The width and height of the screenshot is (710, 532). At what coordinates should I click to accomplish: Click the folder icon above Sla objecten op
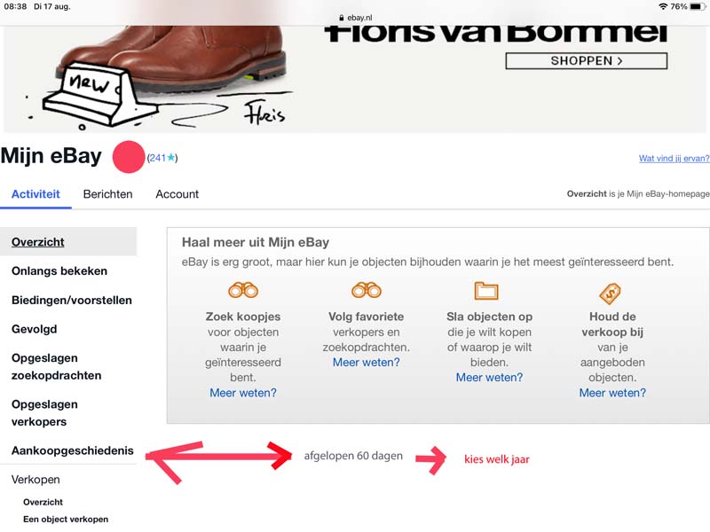(x=486, y=291)
